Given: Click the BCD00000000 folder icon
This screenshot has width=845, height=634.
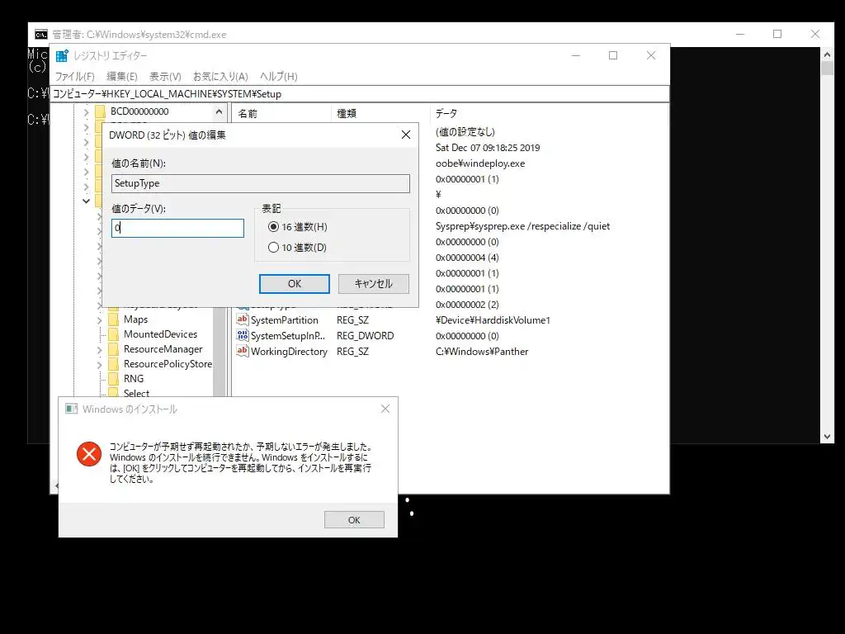Looking at the screenshot, I should click(100, 111).
